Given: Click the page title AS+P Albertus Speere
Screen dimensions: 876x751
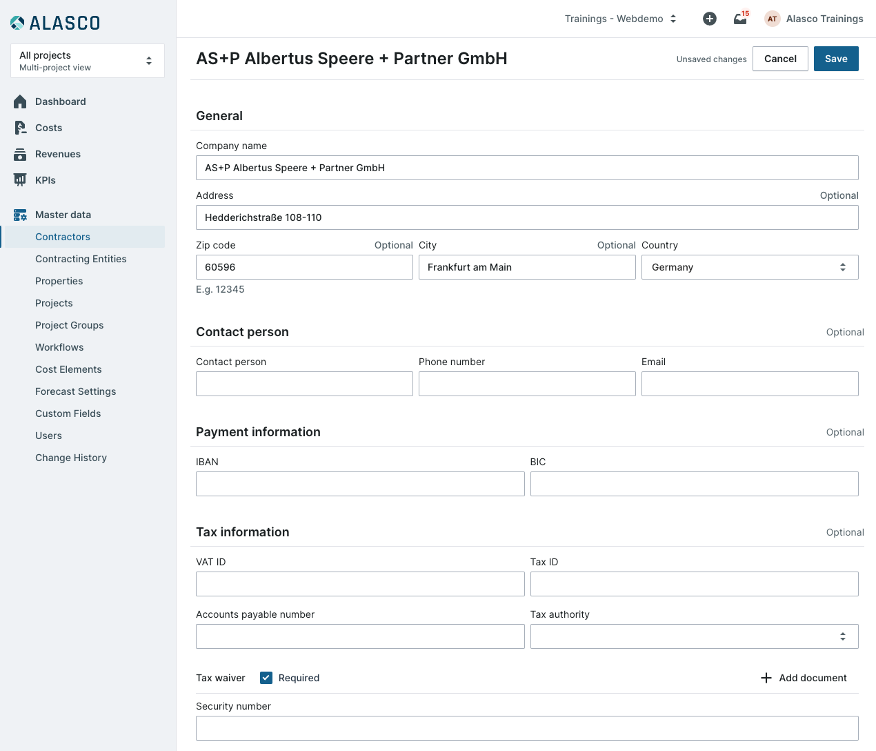Looking at the screenshot, I should pos(352,59).
